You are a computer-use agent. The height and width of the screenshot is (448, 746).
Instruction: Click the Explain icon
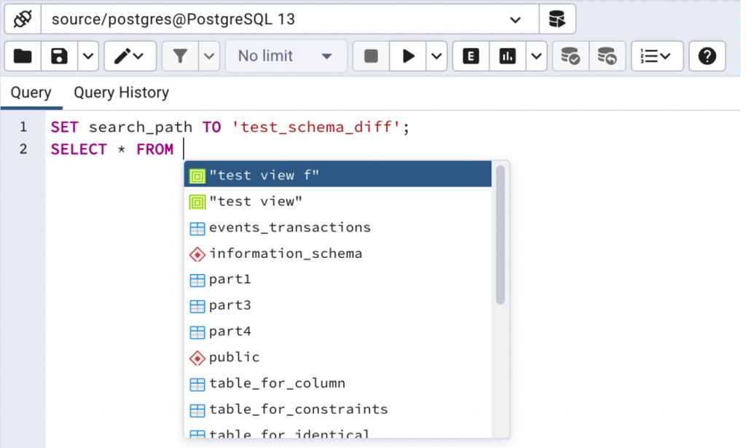pyautogui.click(x=470, y=56)
